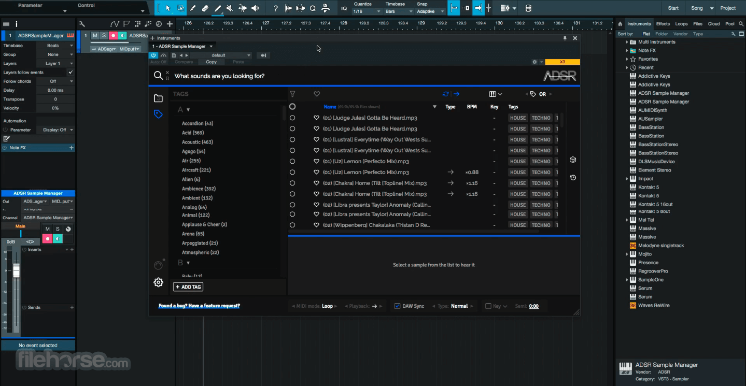Click the Accordion (43) tag
The height and width of the screenshot is (386, 746).
tap(198, 123)
